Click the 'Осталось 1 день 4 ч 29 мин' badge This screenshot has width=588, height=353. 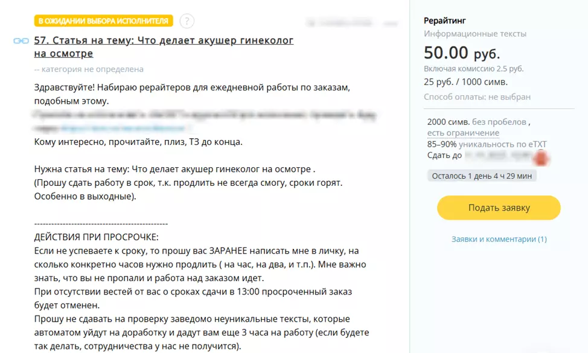point(482,176)
